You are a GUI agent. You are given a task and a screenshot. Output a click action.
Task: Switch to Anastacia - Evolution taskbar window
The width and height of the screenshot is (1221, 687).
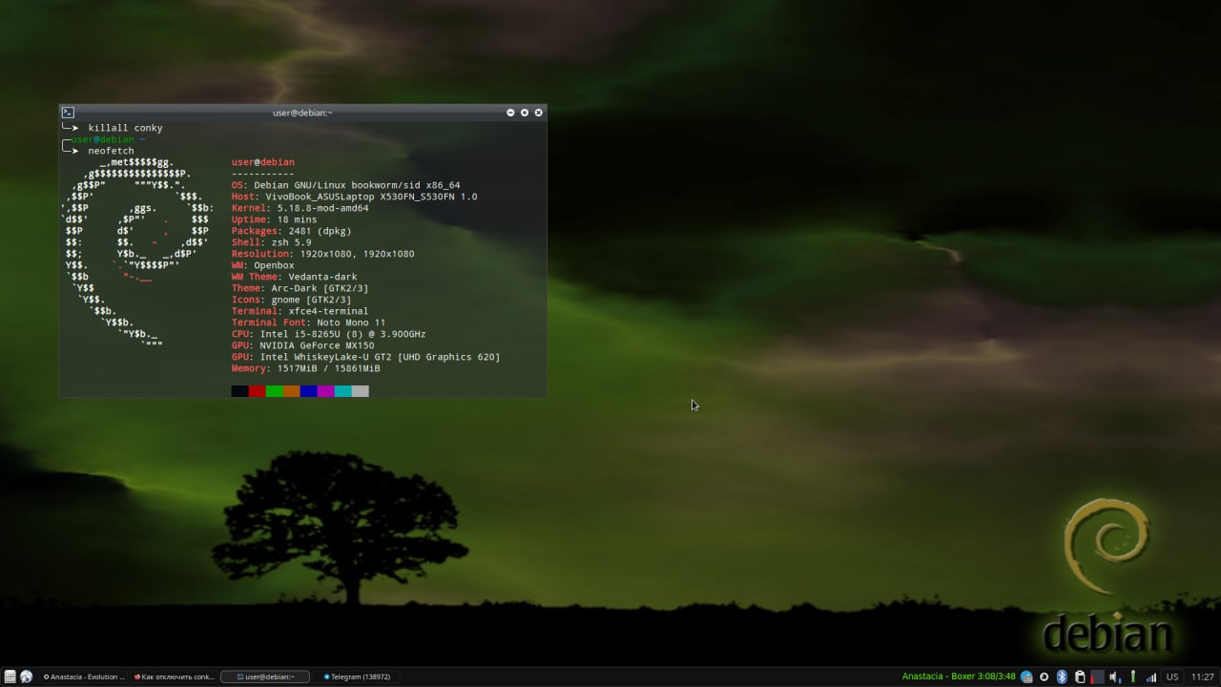point(84,677)
